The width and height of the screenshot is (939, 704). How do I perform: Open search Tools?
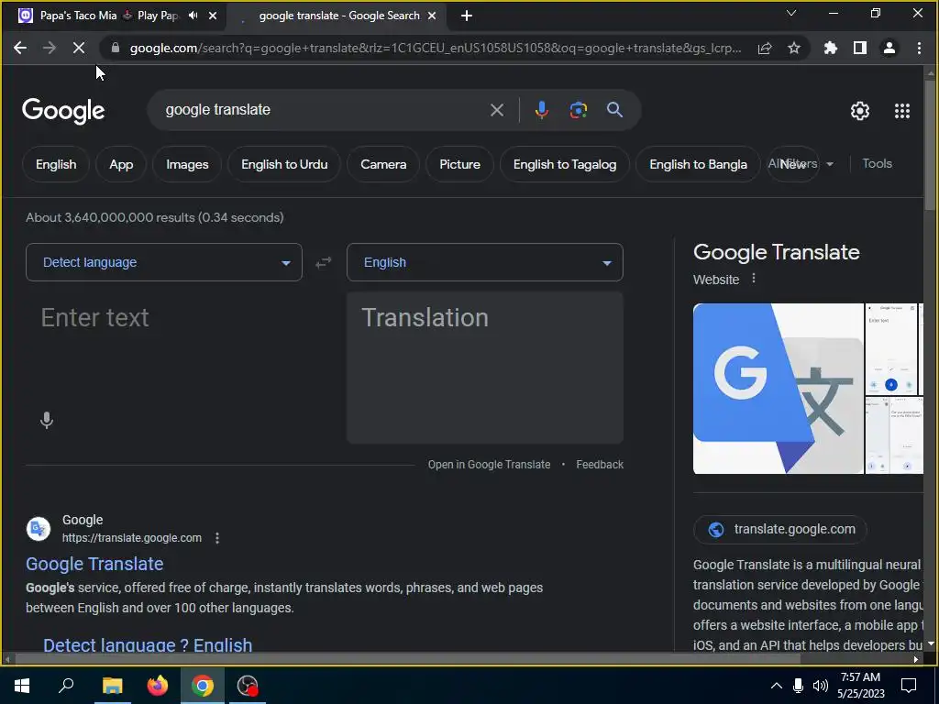pyautogui.click(x=877, y=163)
